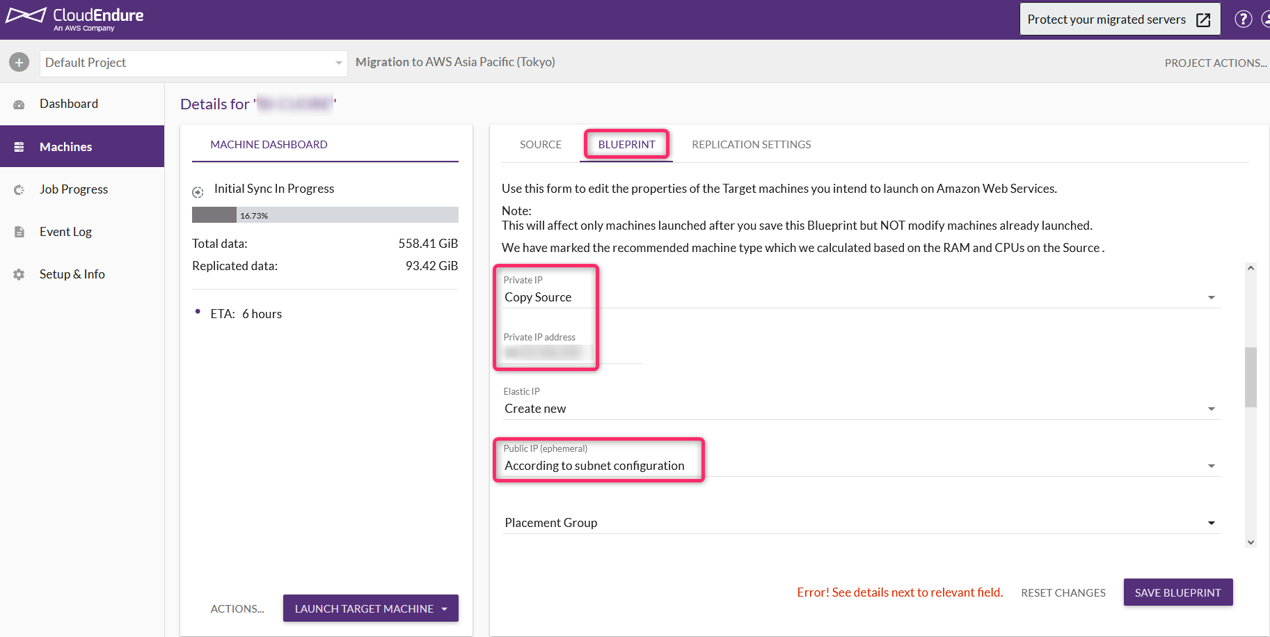Click the ETA 6 hours text
The height and width of the screenshot is (637, 1270).
[x=246, y=314]
